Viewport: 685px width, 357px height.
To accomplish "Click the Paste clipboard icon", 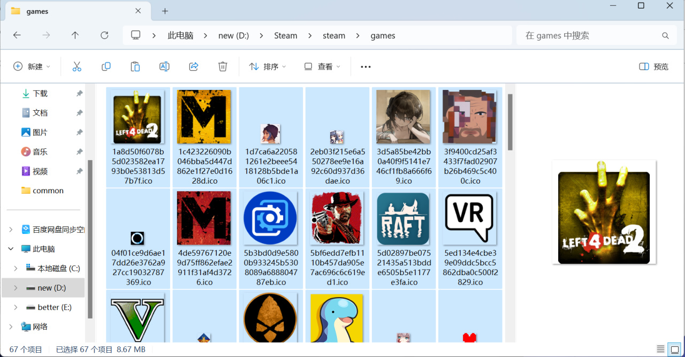I will [135, 66].
